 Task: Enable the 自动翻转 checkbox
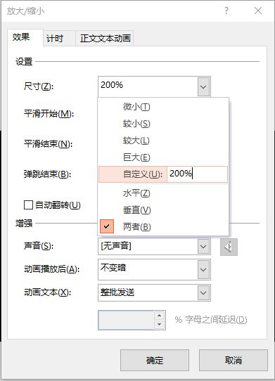tap(28, 205)
